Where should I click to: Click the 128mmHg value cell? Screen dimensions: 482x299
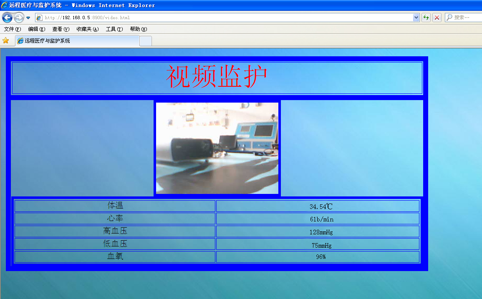pos(318,231)
